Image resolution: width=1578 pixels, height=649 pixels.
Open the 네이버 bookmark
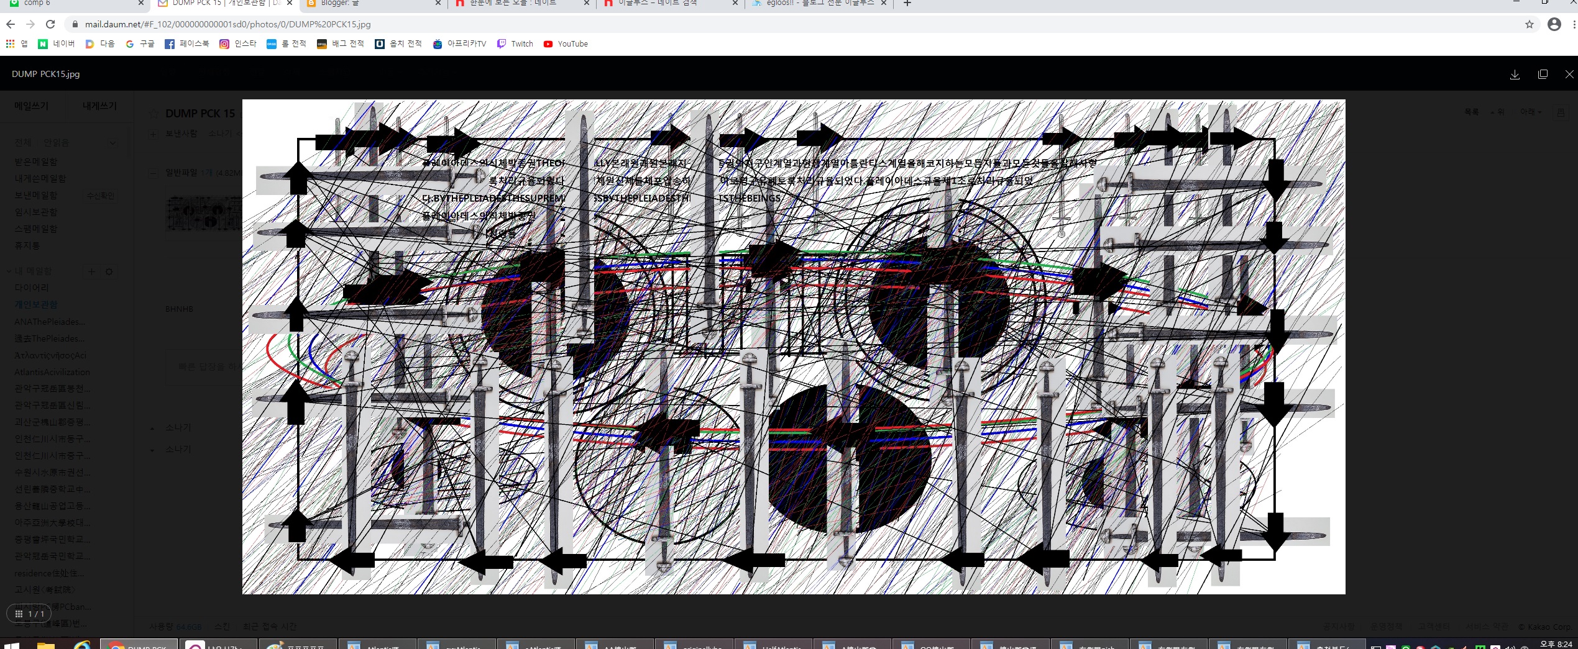[57, 43]
